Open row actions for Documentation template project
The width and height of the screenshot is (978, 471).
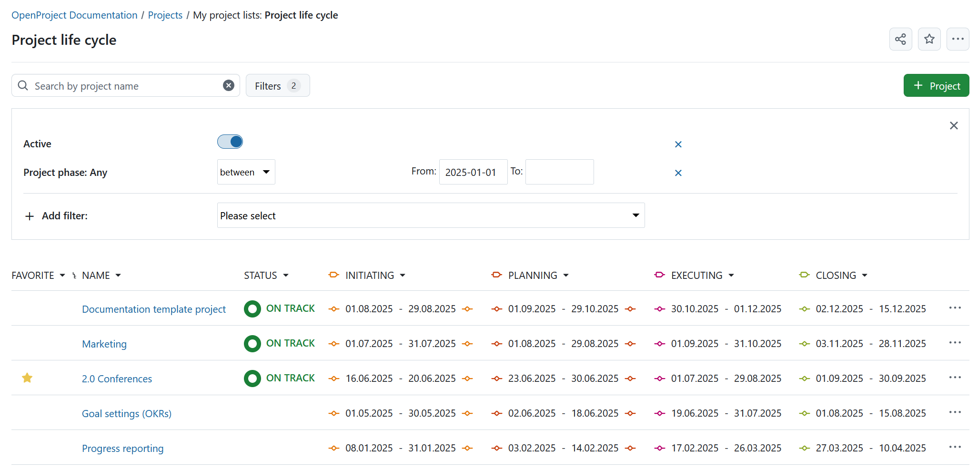(955, 308)
